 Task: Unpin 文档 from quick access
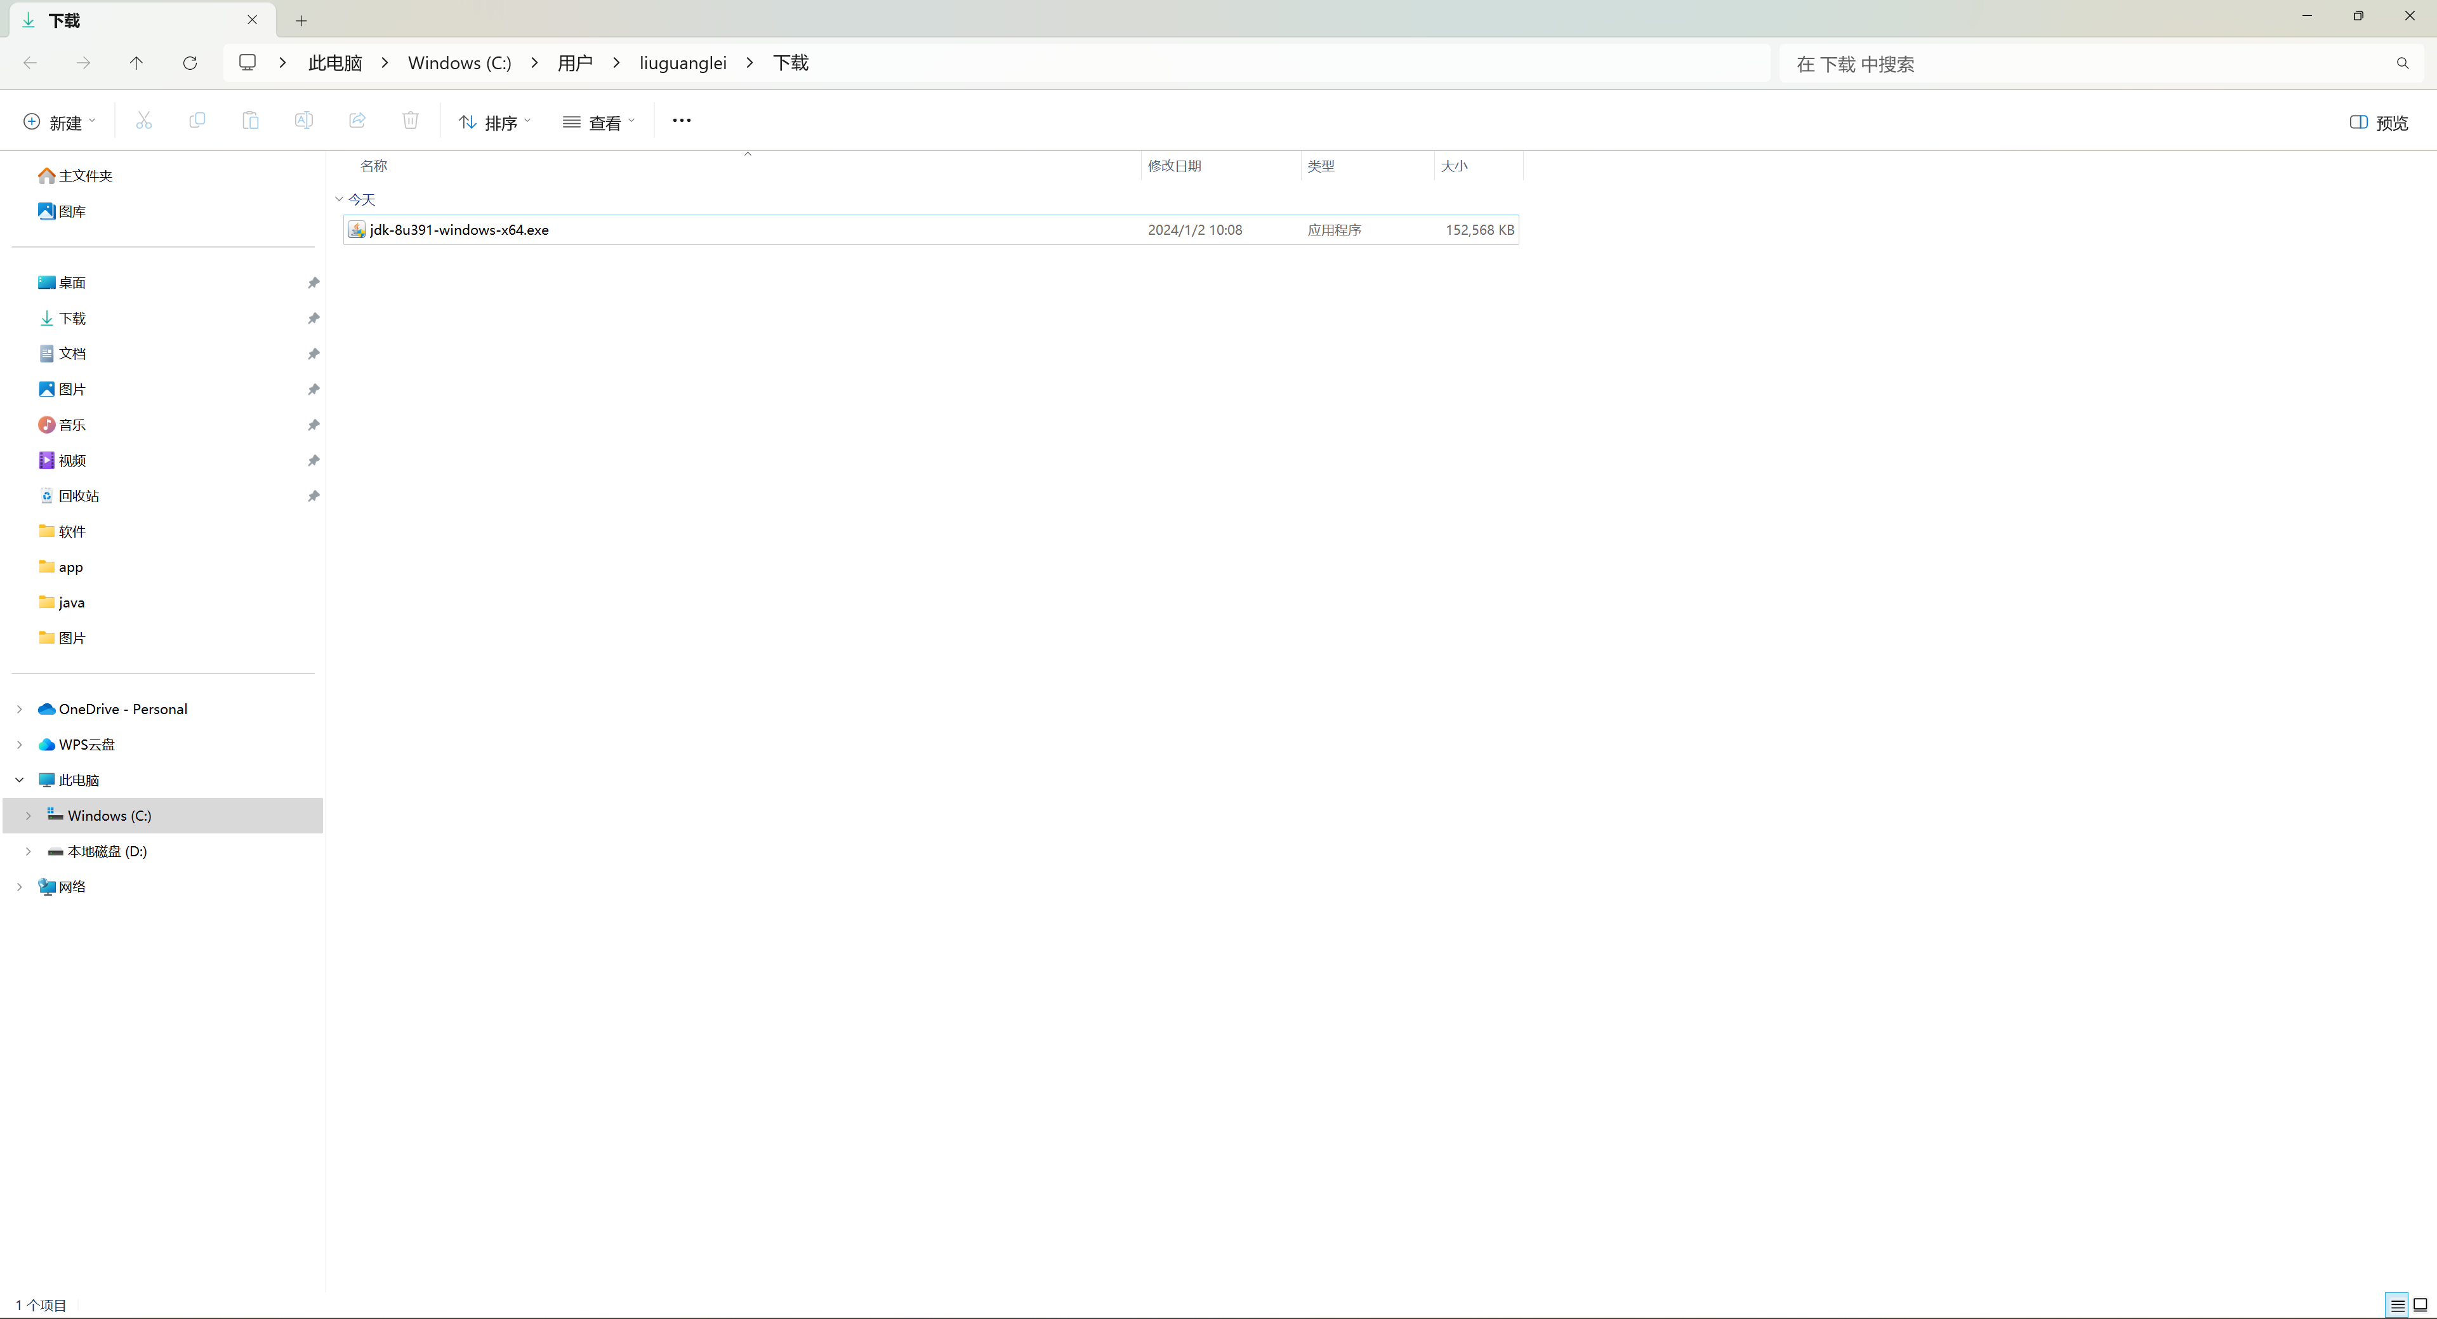click(313, 354)
